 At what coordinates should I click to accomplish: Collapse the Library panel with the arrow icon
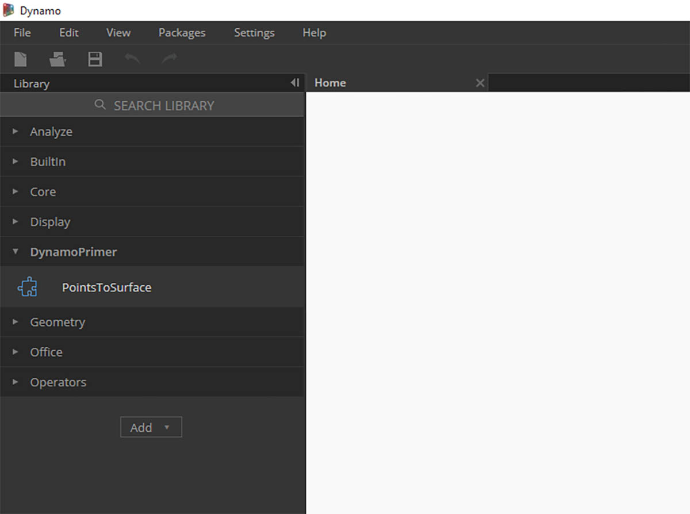tap(295, 83)
